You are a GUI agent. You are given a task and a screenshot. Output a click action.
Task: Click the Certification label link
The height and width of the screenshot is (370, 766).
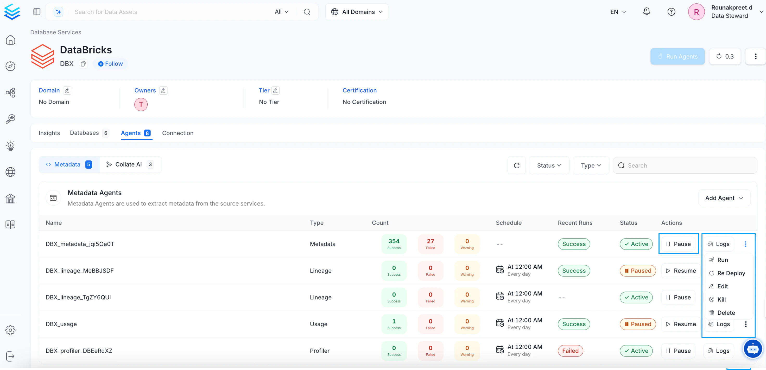point(359,90)
